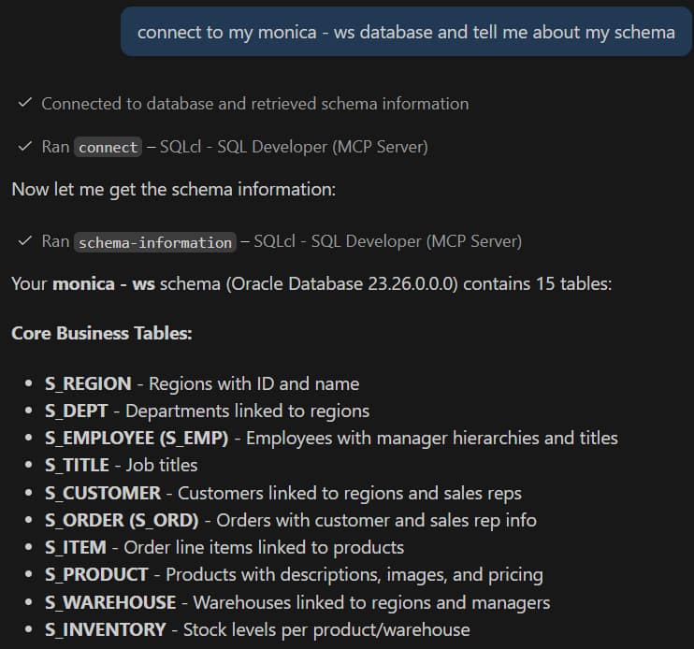
Task: Click the S_REGION table name
Action: 88,383
